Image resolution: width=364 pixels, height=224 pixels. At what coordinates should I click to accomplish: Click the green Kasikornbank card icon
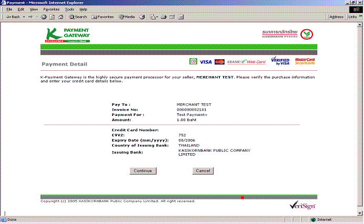(193, 61)
